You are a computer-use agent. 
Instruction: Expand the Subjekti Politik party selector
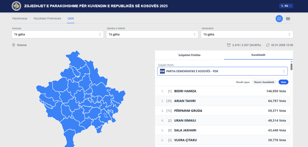(222, 71)
